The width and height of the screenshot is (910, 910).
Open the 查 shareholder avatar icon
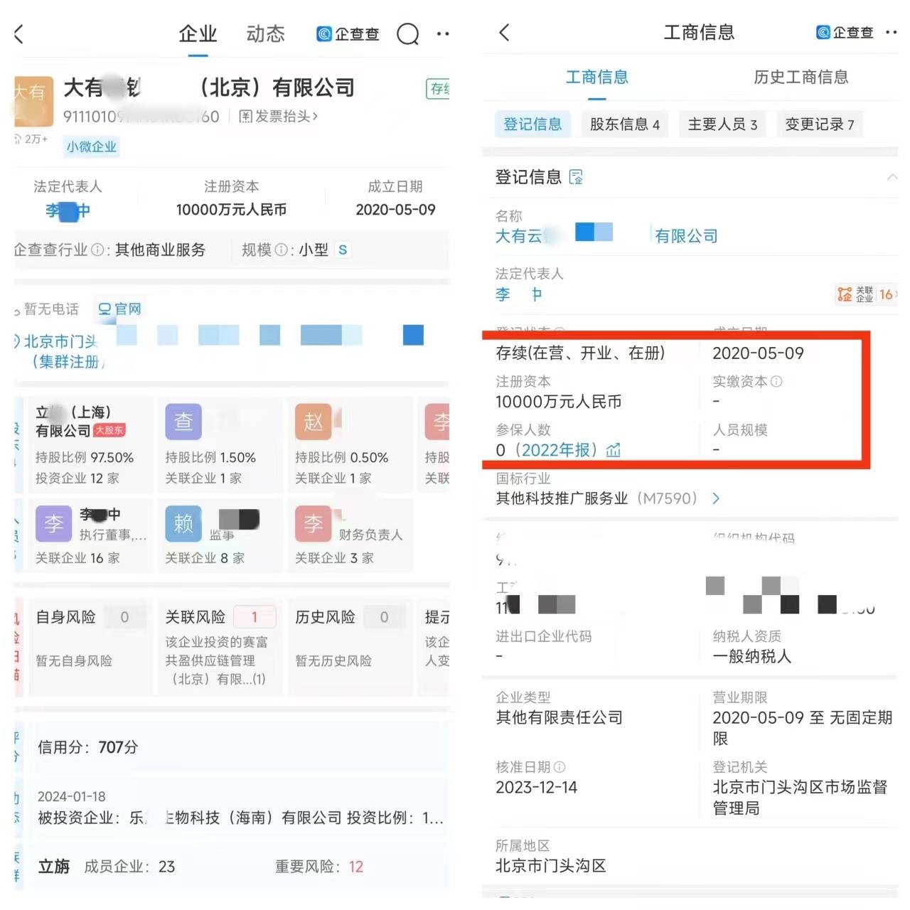click(x=183, y=422)
